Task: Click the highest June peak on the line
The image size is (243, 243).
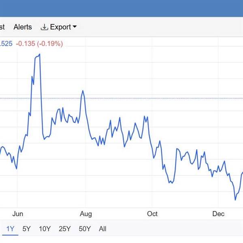Action: pos(39,54)
